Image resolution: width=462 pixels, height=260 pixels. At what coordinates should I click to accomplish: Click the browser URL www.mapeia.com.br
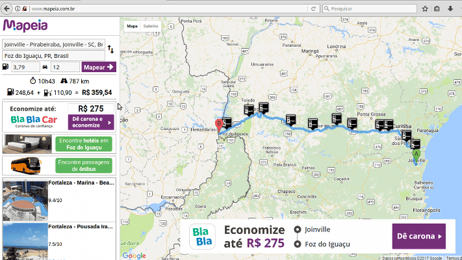coord(53,9)
